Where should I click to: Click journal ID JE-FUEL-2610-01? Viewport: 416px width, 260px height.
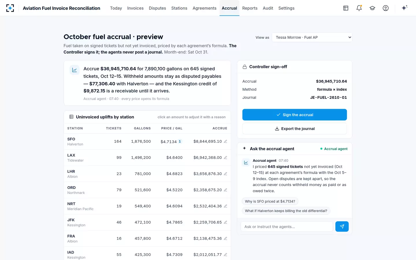pos(328,98)
